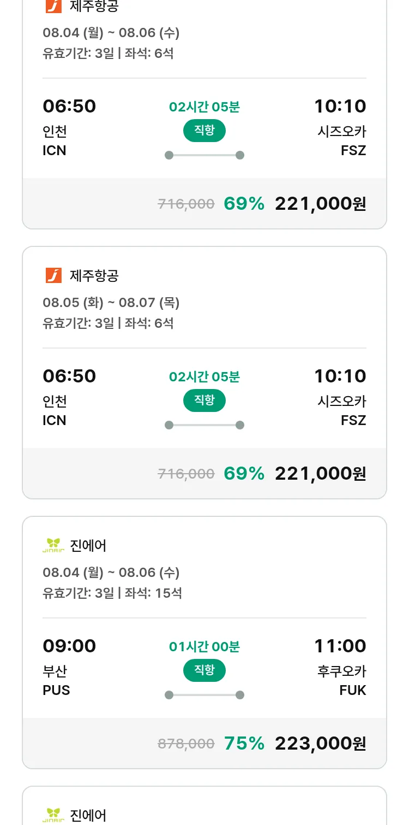The width and height of the screenshot is (409, 825).
Task: Tap the 직항 badge on the 08.04 Incheon–Shizuoka flight
Action: [204, 131]
